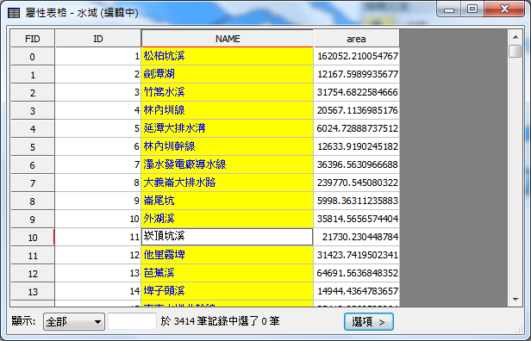The width and height of the screenshot is (531, 341).
Task: Click the scrollbar up arrow
Action: [x=515, y=37]
